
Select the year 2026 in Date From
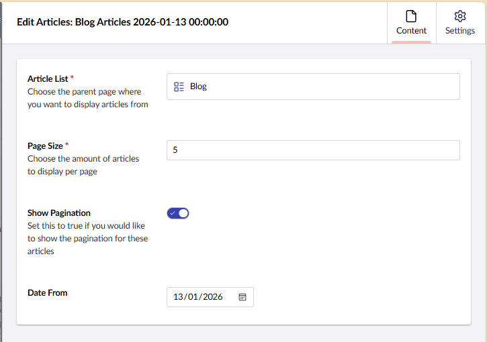(212, 297)
